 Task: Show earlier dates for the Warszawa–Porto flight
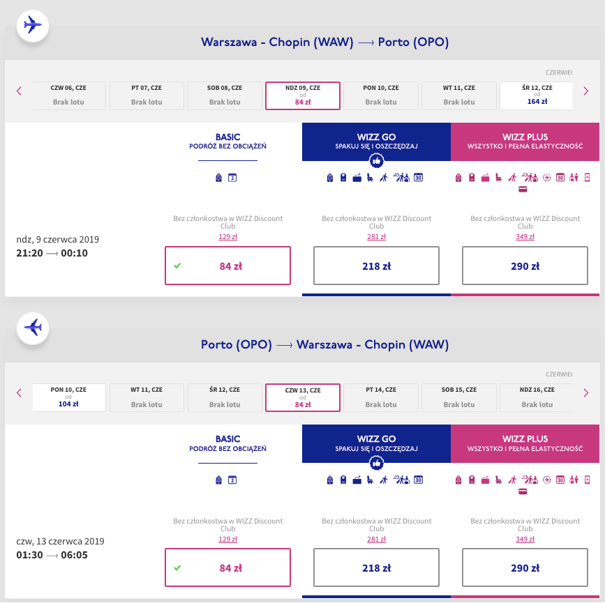point(19,91)
